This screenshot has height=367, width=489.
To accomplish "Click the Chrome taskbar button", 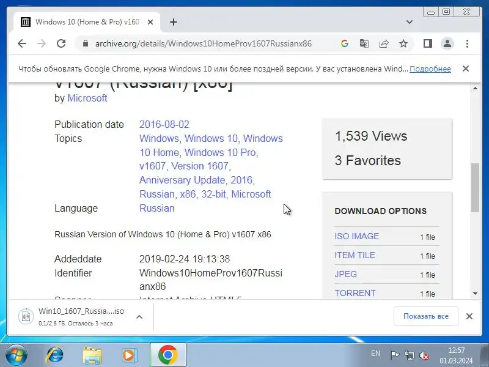I will pos(167,355).
